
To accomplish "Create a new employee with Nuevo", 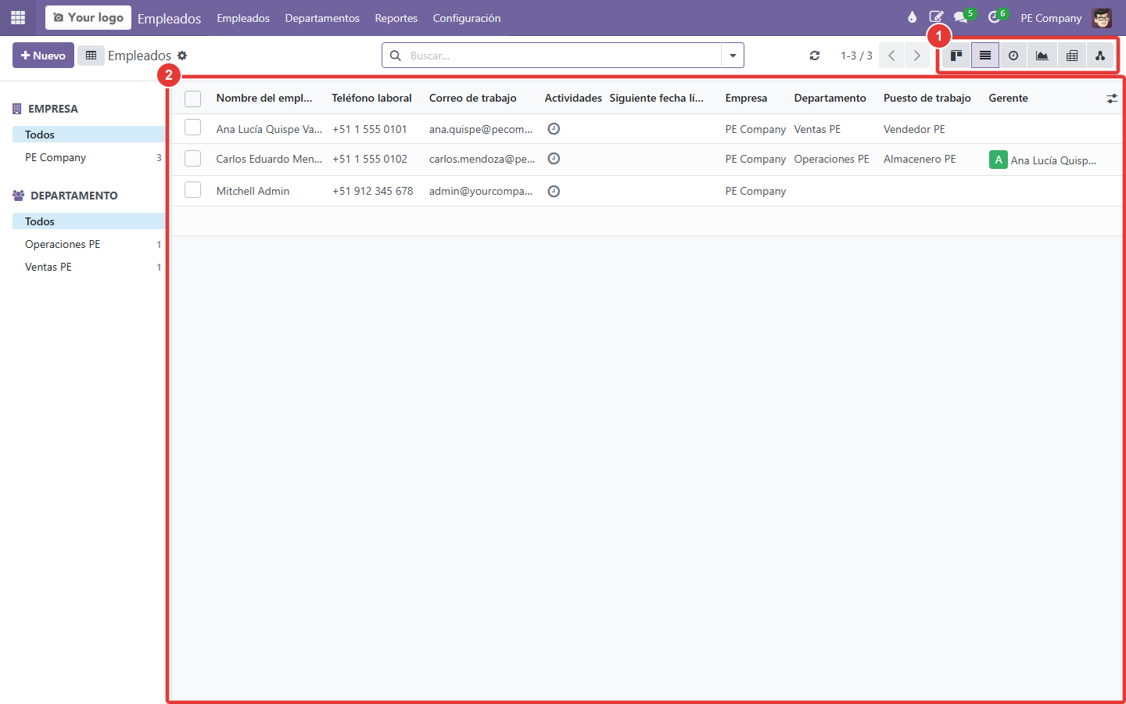I will tap(43, 56).
